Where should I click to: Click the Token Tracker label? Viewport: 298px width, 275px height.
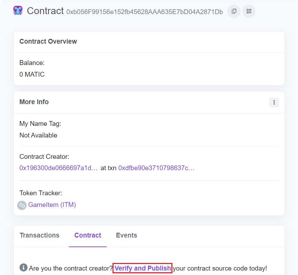tap(41, 193)
